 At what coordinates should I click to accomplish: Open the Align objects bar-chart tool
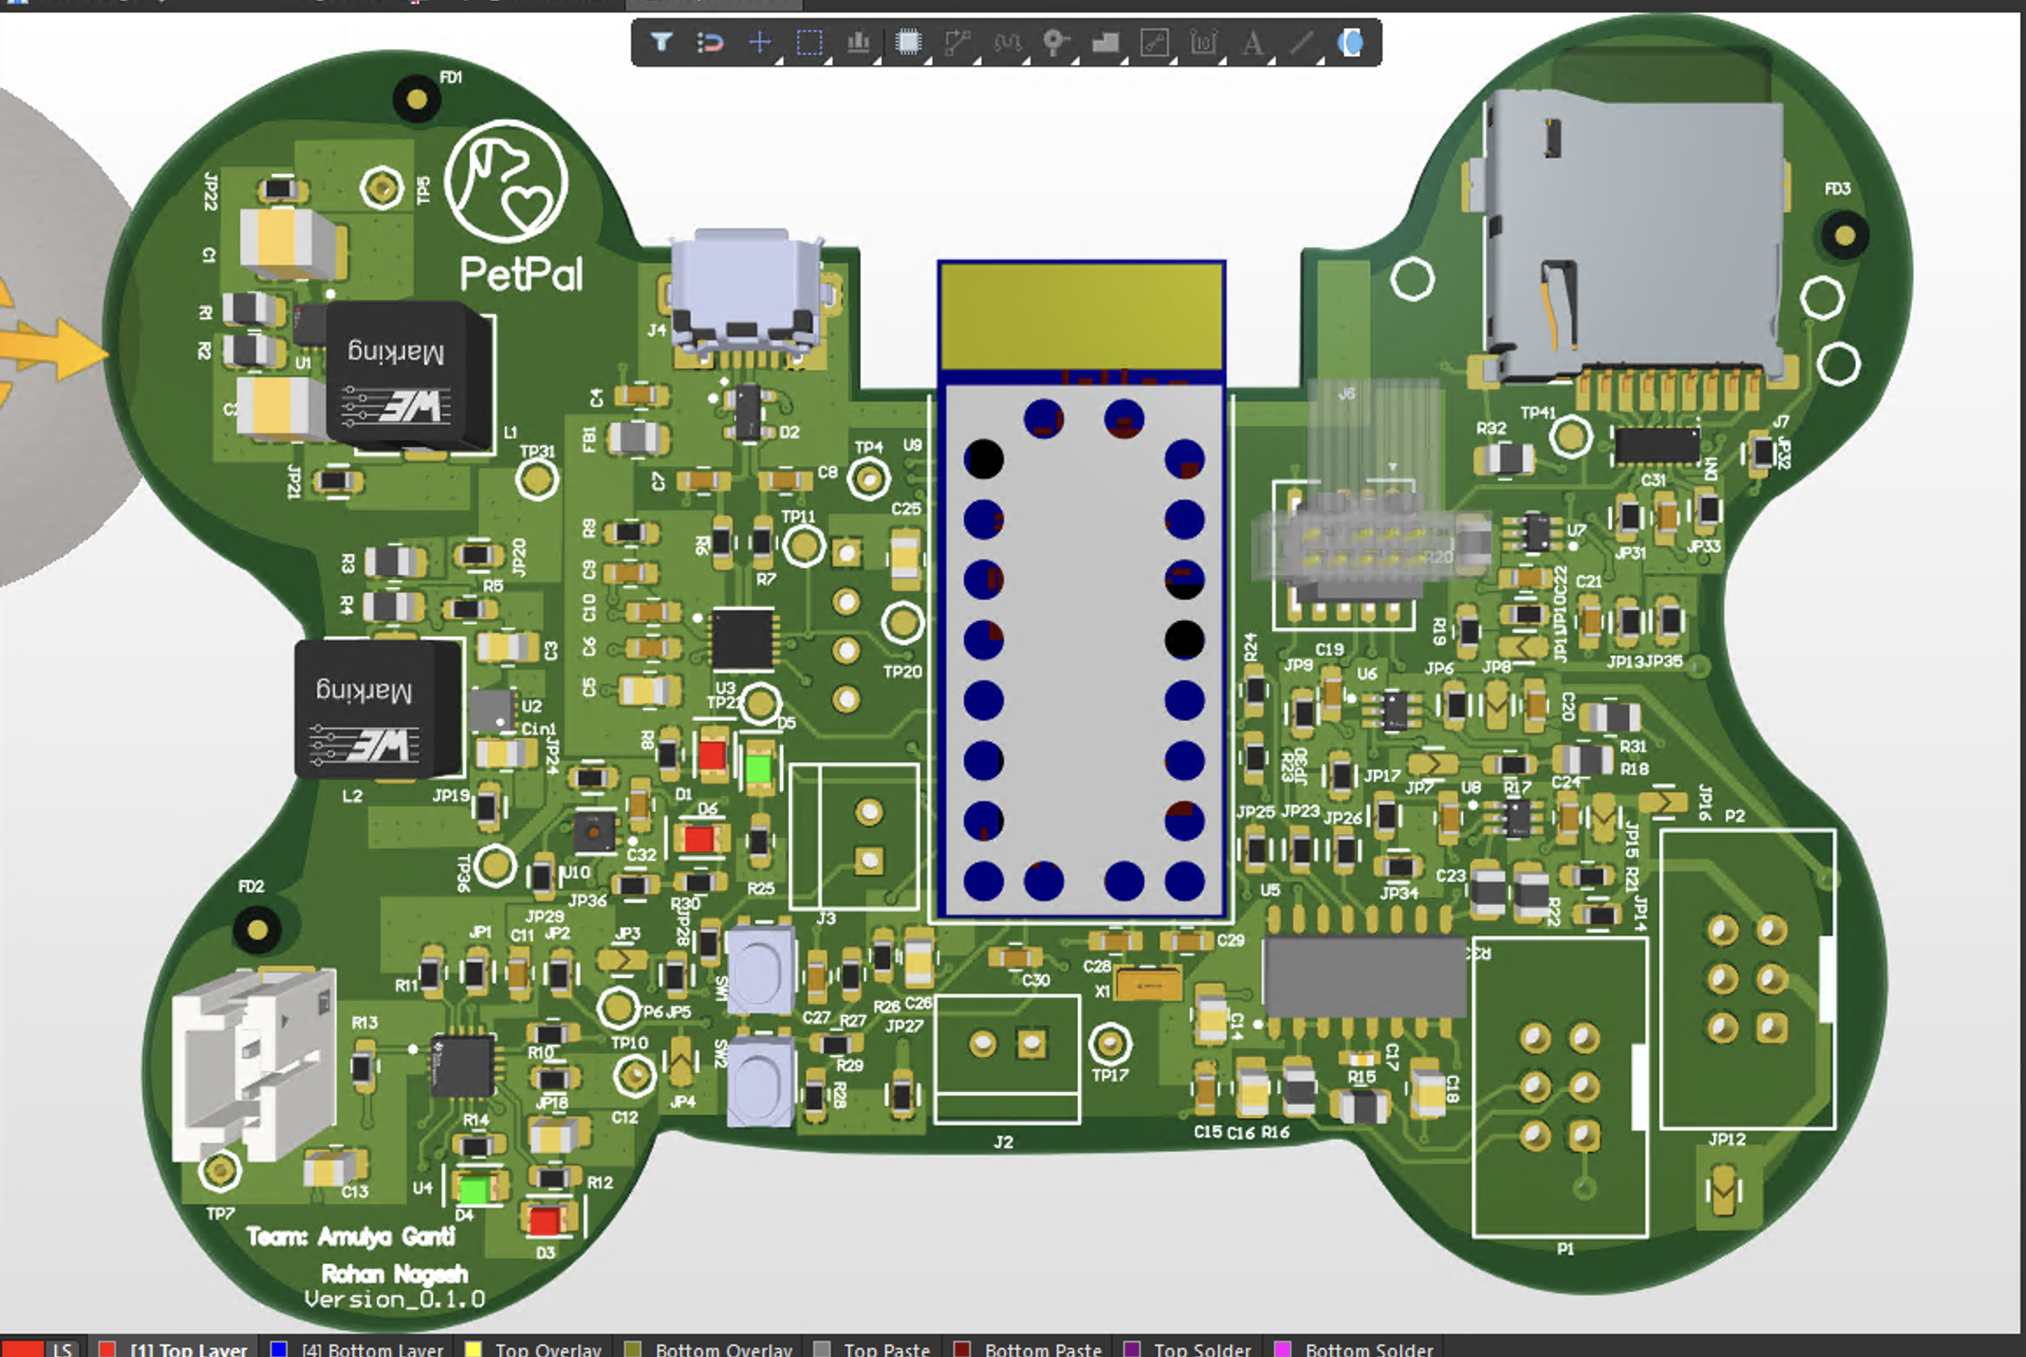click(859, 41)
